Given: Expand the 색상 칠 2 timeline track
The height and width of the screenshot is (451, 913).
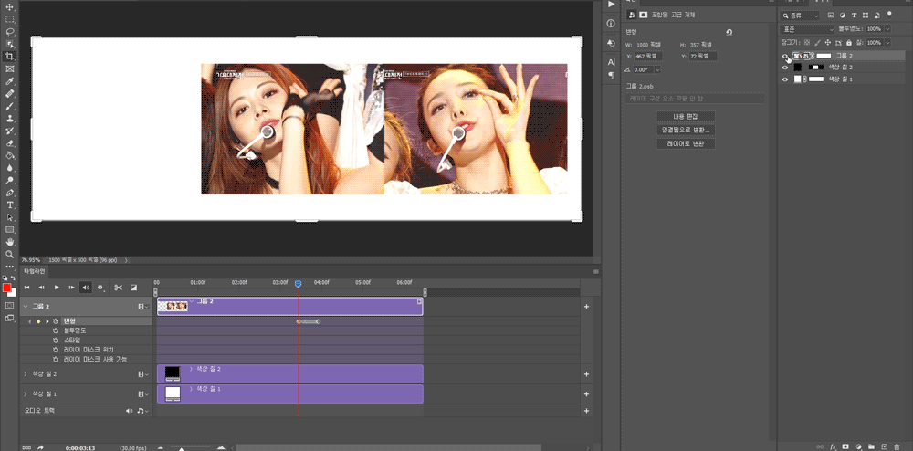Looking at the screenshot, I should [x=25, y=374].
